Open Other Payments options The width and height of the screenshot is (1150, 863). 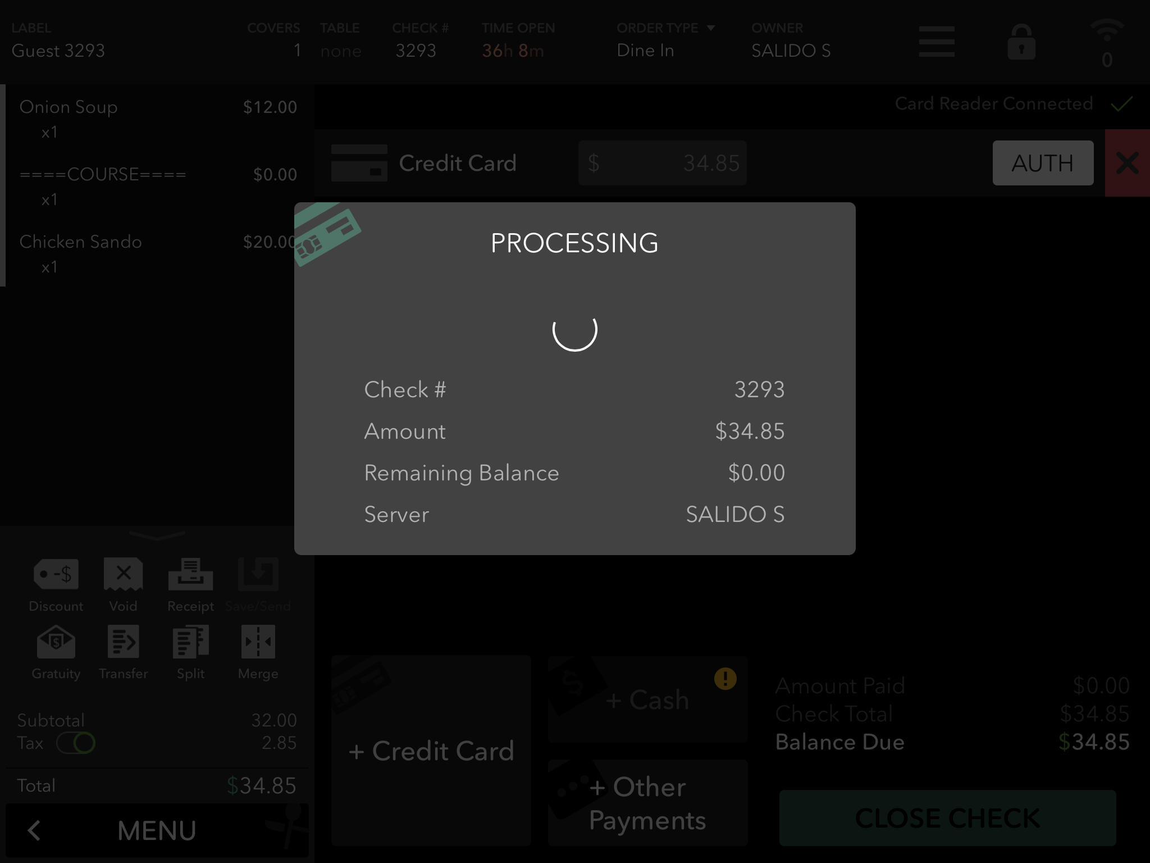[x=647, y=803]
